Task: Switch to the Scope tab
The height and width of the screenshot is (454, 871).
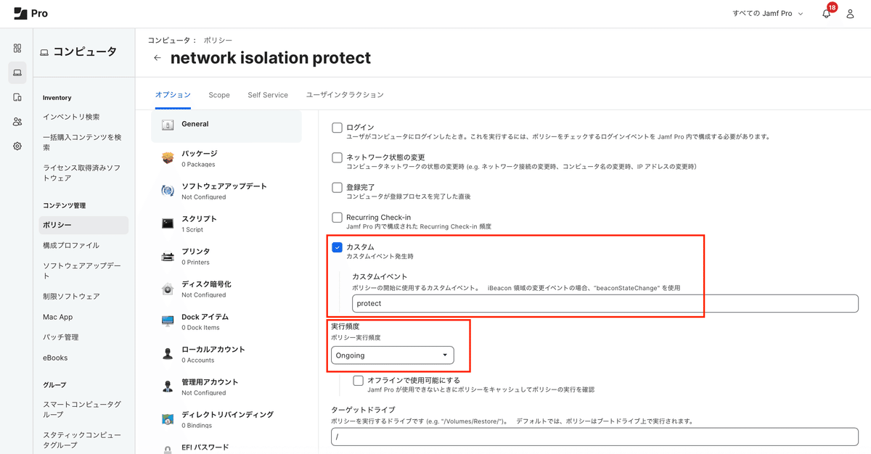Action: click(x=219, y=95)
